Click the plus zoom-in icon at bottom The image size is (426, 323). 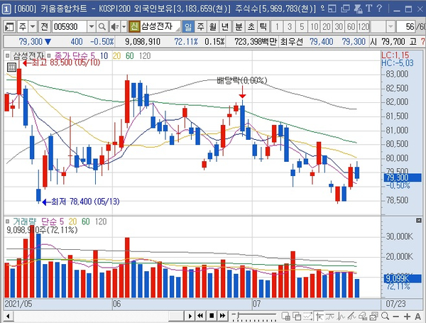click(x=407, y=317)
